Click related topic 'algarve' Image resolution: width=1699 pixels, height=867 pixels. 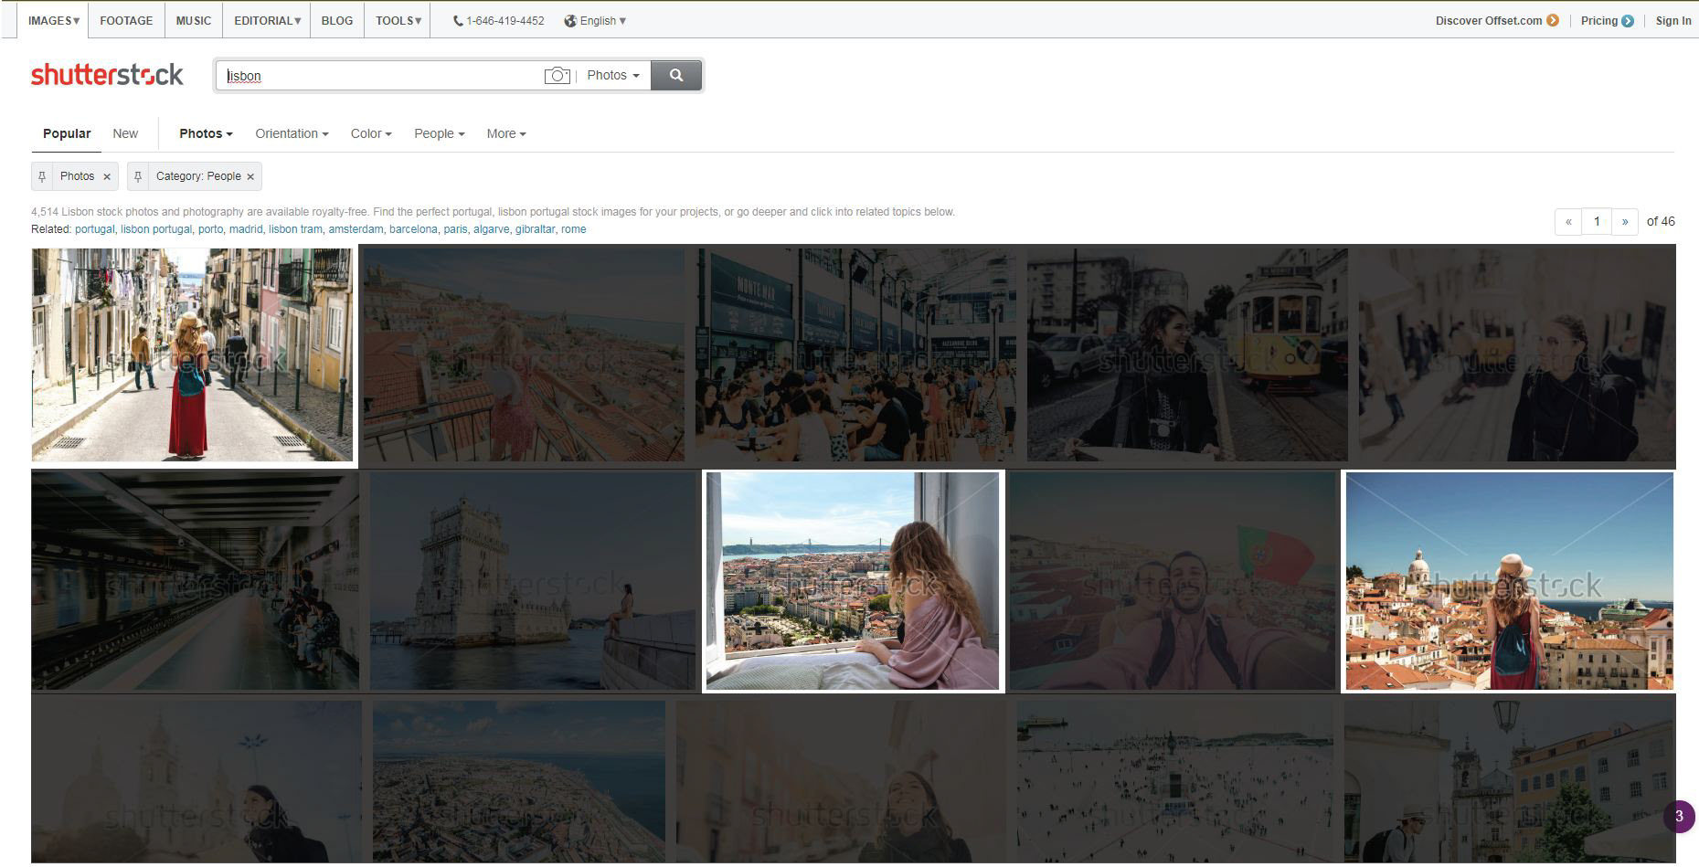[491, 229]
